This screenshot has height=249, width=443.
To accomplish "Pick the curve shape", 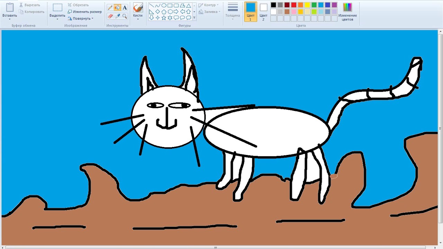I will [158, 6].
